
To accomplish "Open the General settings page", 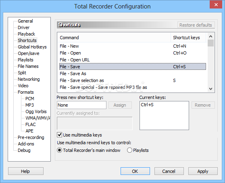I will coord(25,21).
